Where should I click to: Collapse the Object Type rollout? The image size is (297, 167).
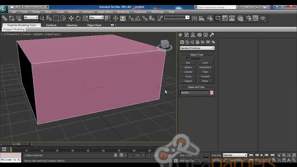click(196, 55)
